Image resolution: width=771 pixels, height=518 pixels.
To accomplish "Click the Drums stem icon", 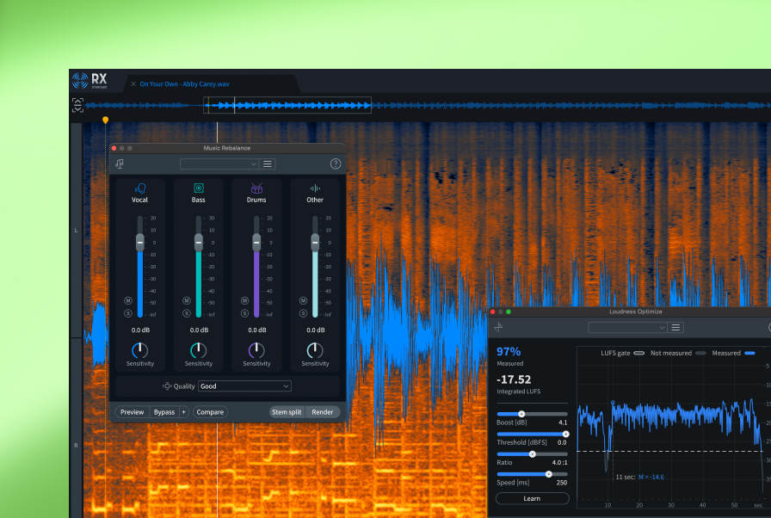I will pos(256,188).
